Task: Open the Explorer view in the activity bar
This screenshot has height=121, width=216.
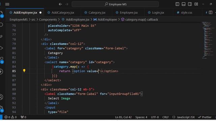Action: [x=1, y=14]
